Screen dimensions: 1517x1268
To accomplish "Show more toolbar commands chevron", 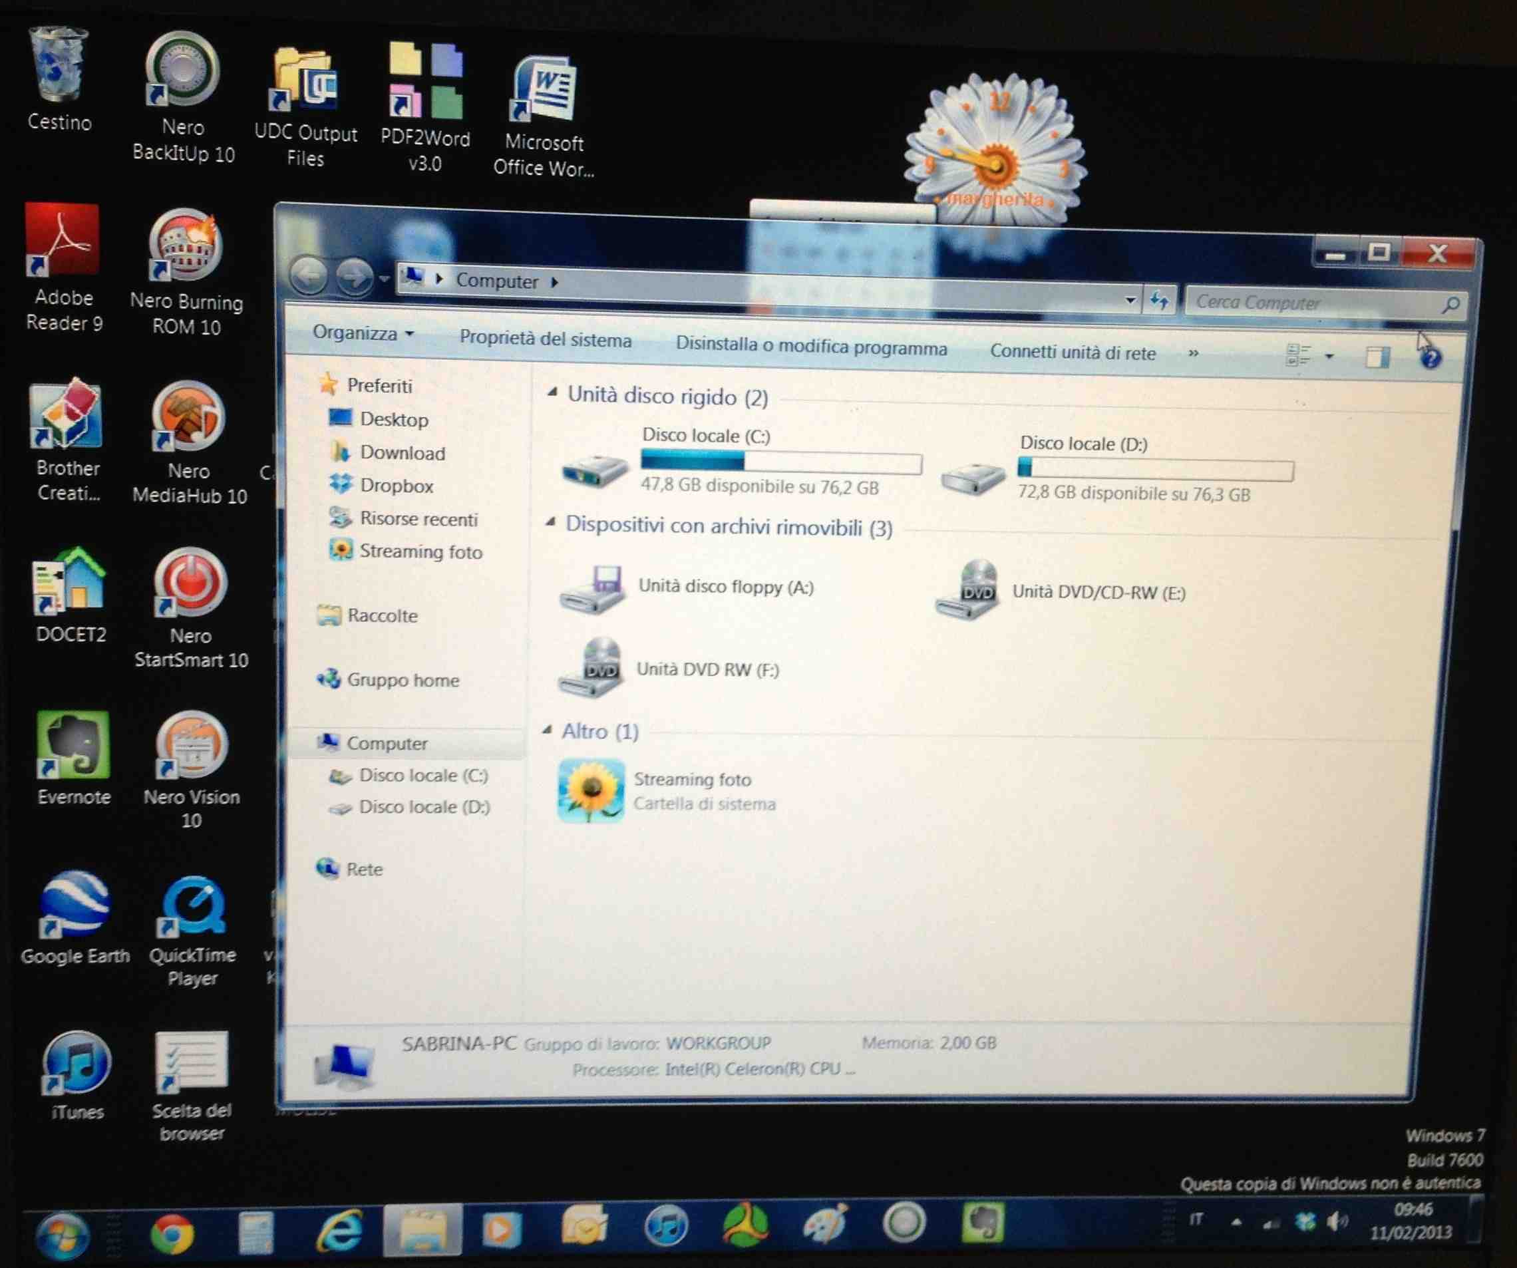I will click(1194, 353).
